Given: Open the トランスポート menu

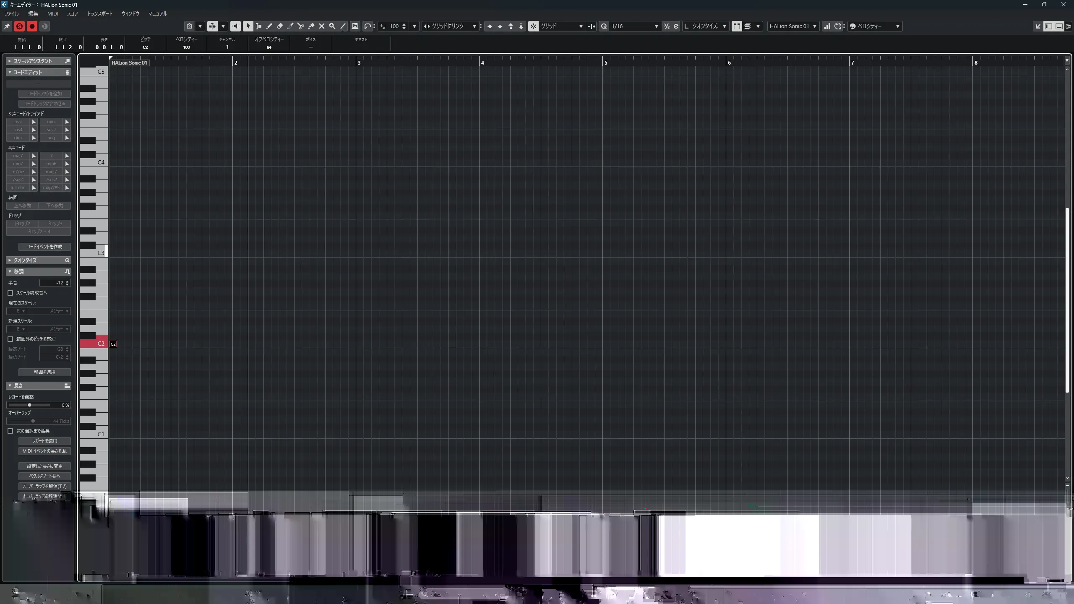Looking at the screenshot, I should tap(99, 13).
